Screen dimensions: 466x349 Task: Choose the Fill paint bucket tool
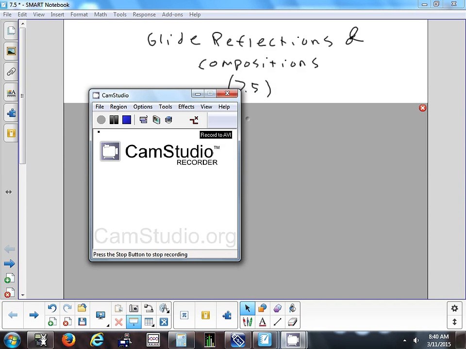point(292,308)
